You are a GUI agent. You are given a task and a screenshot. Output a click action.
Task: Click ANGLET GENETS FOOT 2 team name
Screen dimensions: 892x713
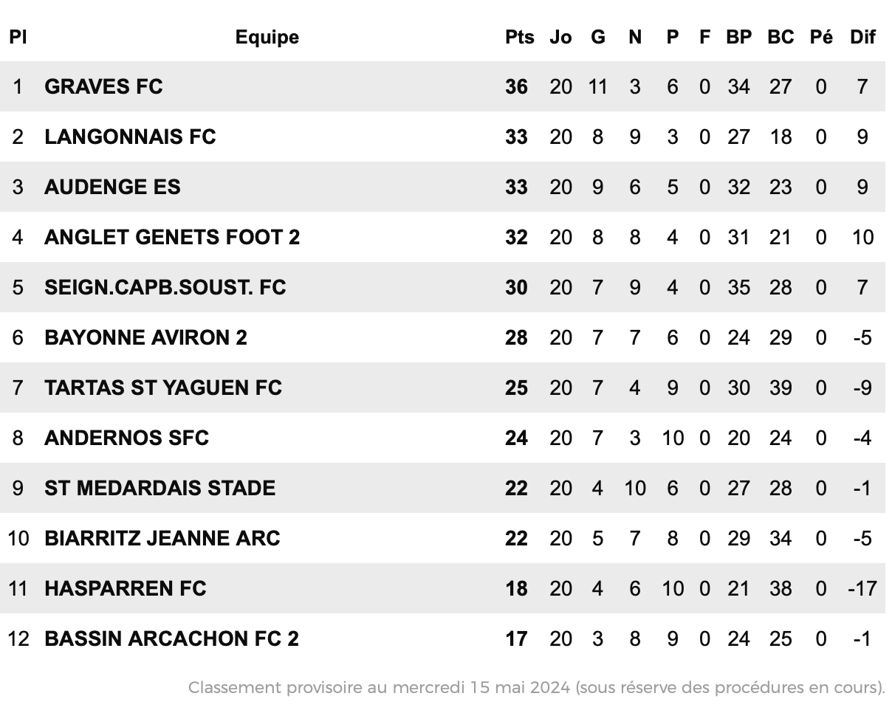(172, 237)
